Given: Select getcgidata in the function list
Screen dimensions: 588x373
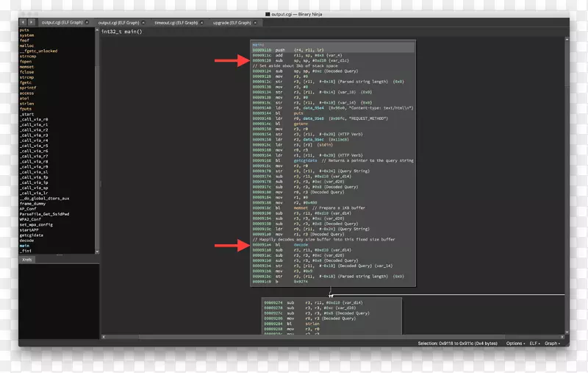Looking at the screenshot, I should 32,235.
